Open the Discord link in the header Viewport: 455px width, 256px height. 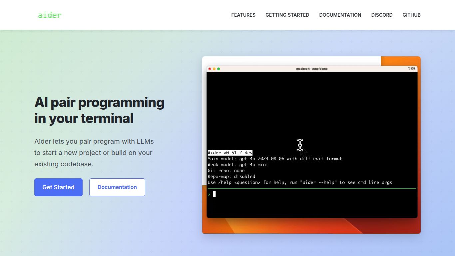tap(382, 15)
